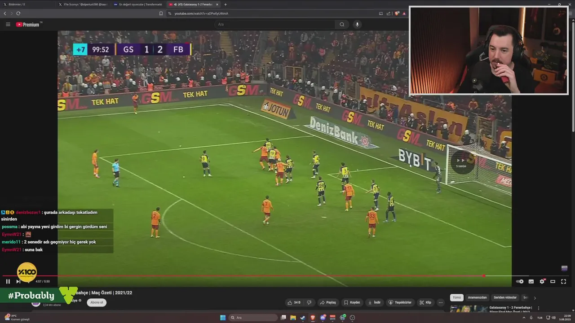Open the suggested Süper Final video thumbnail
The width and height of the screenshot is (575, 323).
coord(469,309)
